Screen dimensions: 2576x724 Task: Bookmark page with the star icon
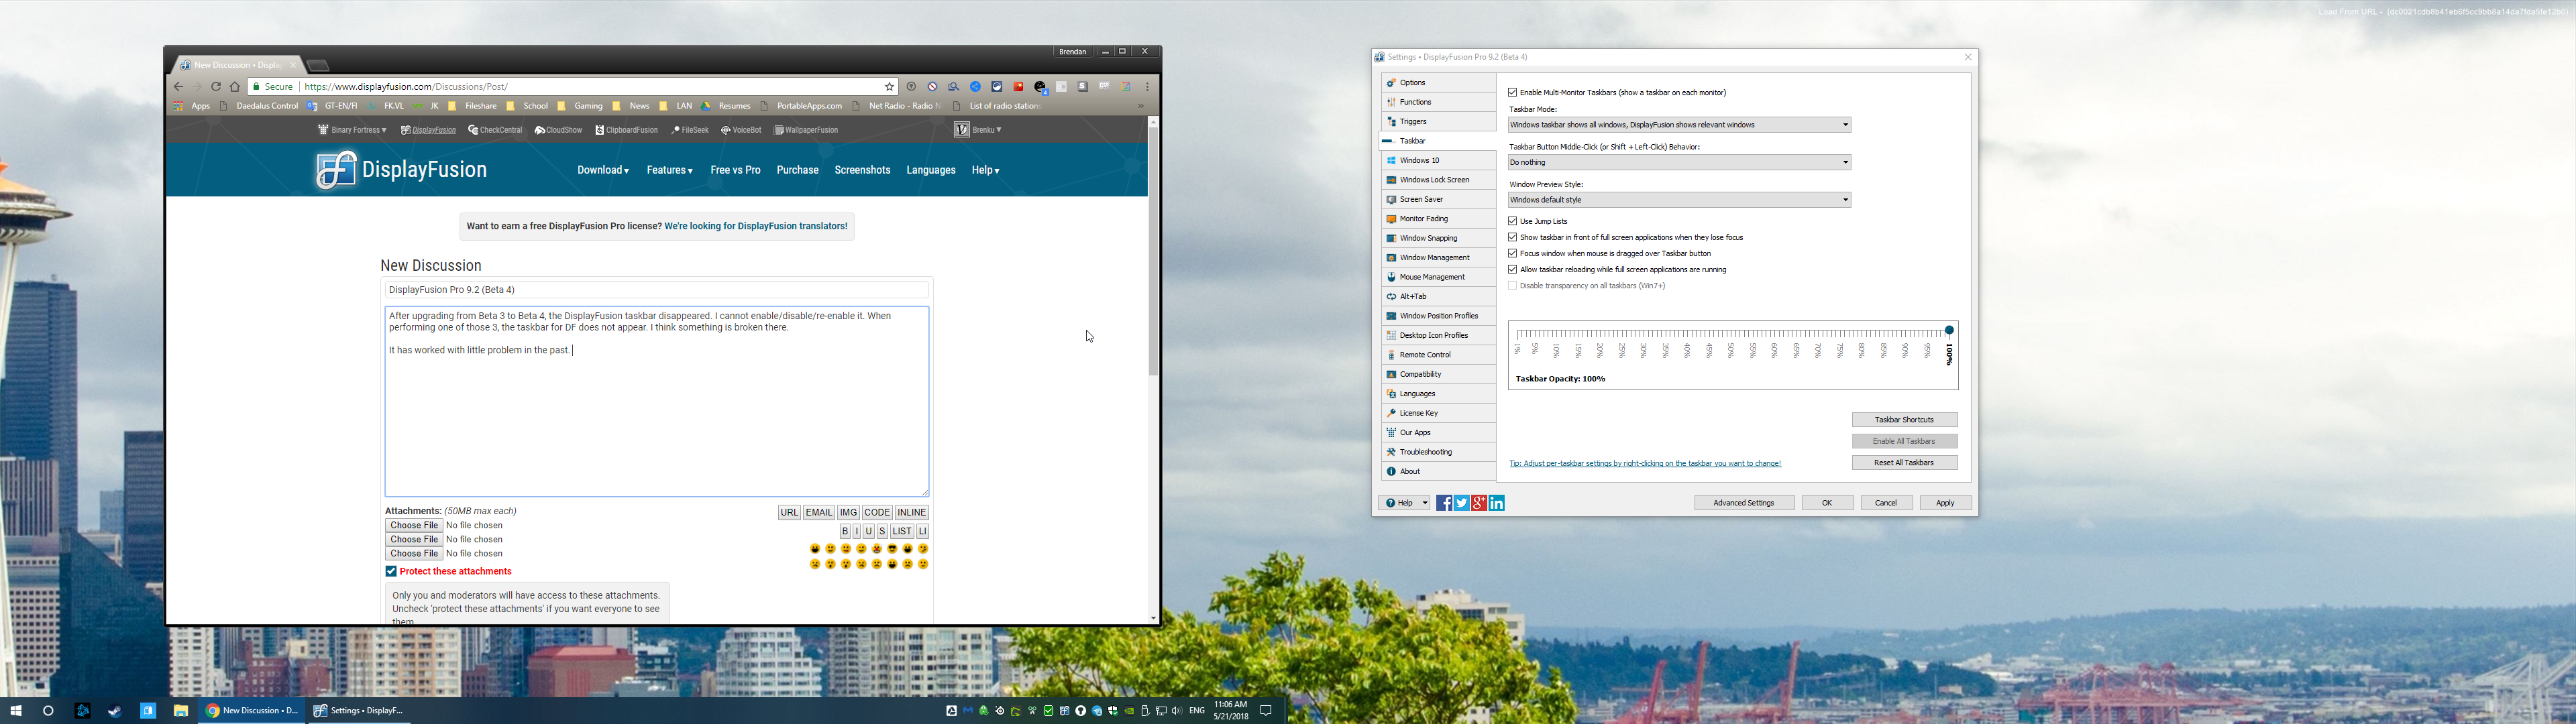pyautogui.click(x=889, y=87)
